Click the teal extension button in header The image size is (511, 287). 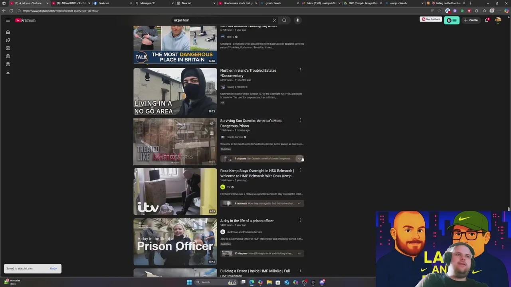point(452,20)
